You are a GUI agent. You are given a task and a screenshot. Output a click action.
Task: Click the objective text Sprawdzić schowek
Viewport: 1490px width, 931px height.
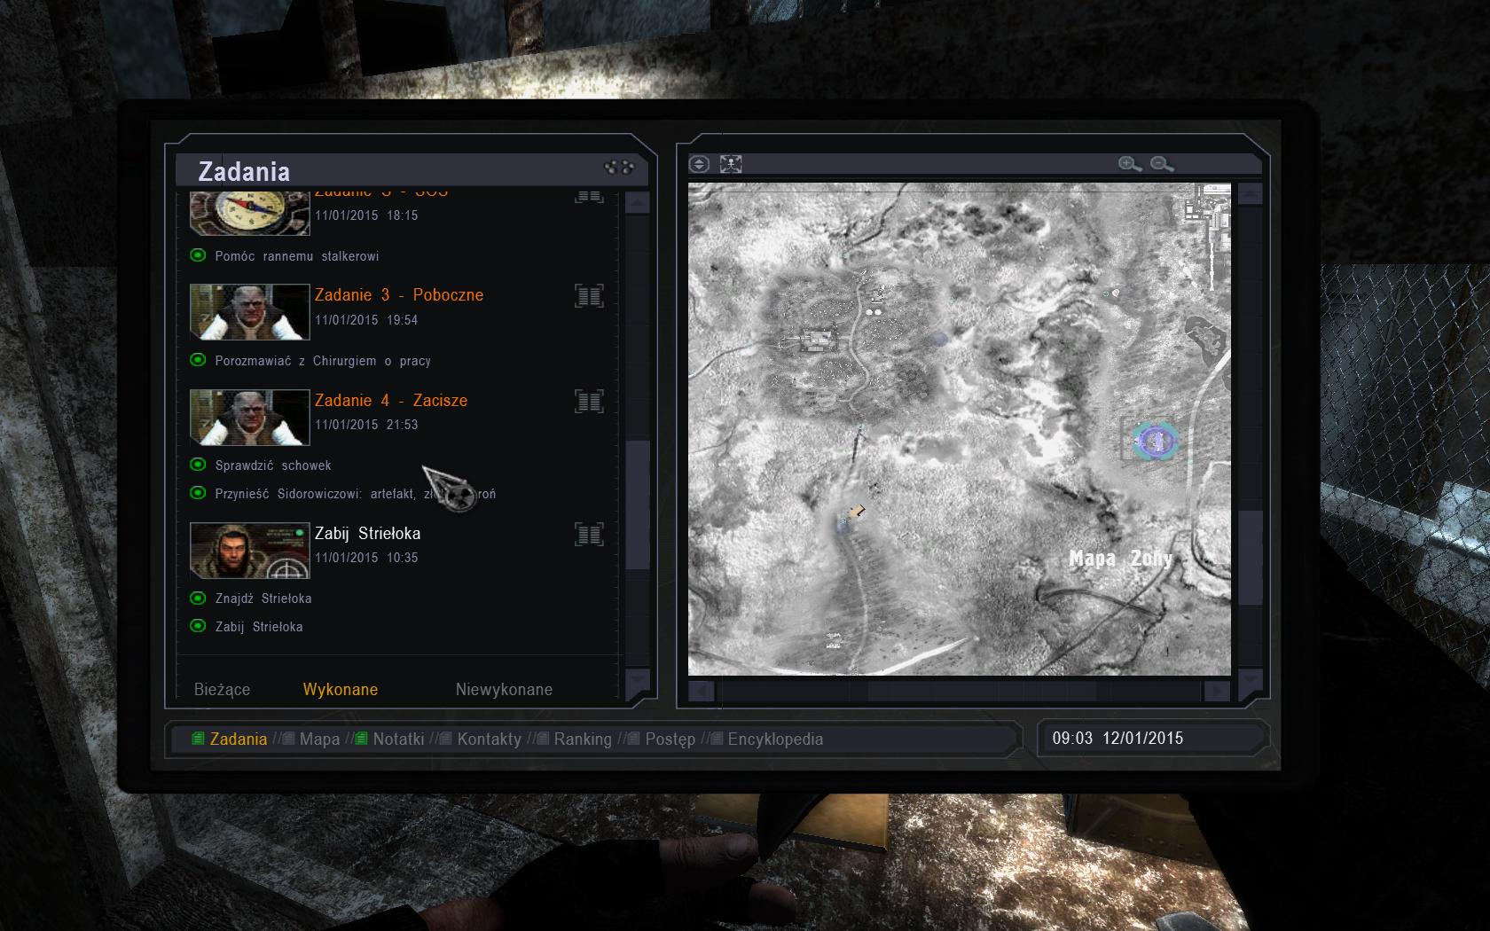pos(273,465)
